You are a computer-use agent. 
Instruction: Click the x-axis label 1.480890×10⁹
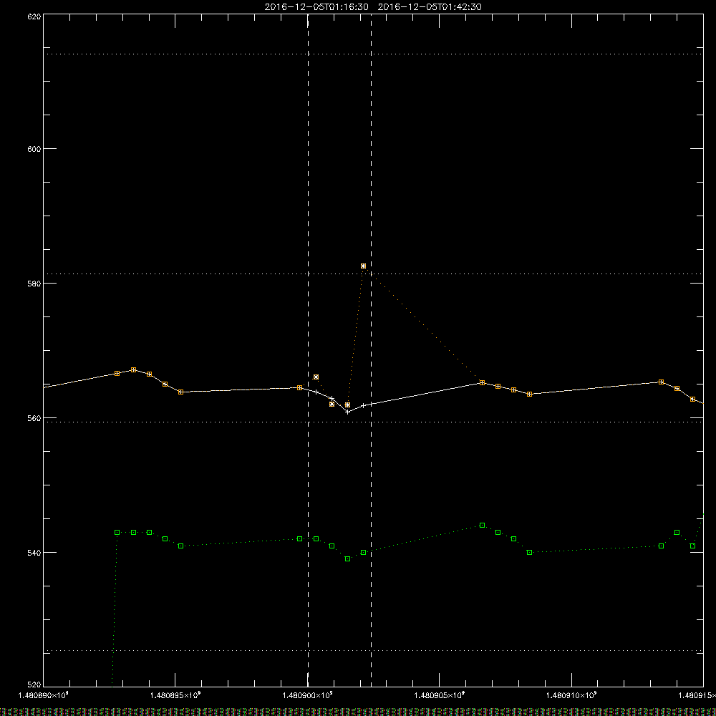[44, 695]
